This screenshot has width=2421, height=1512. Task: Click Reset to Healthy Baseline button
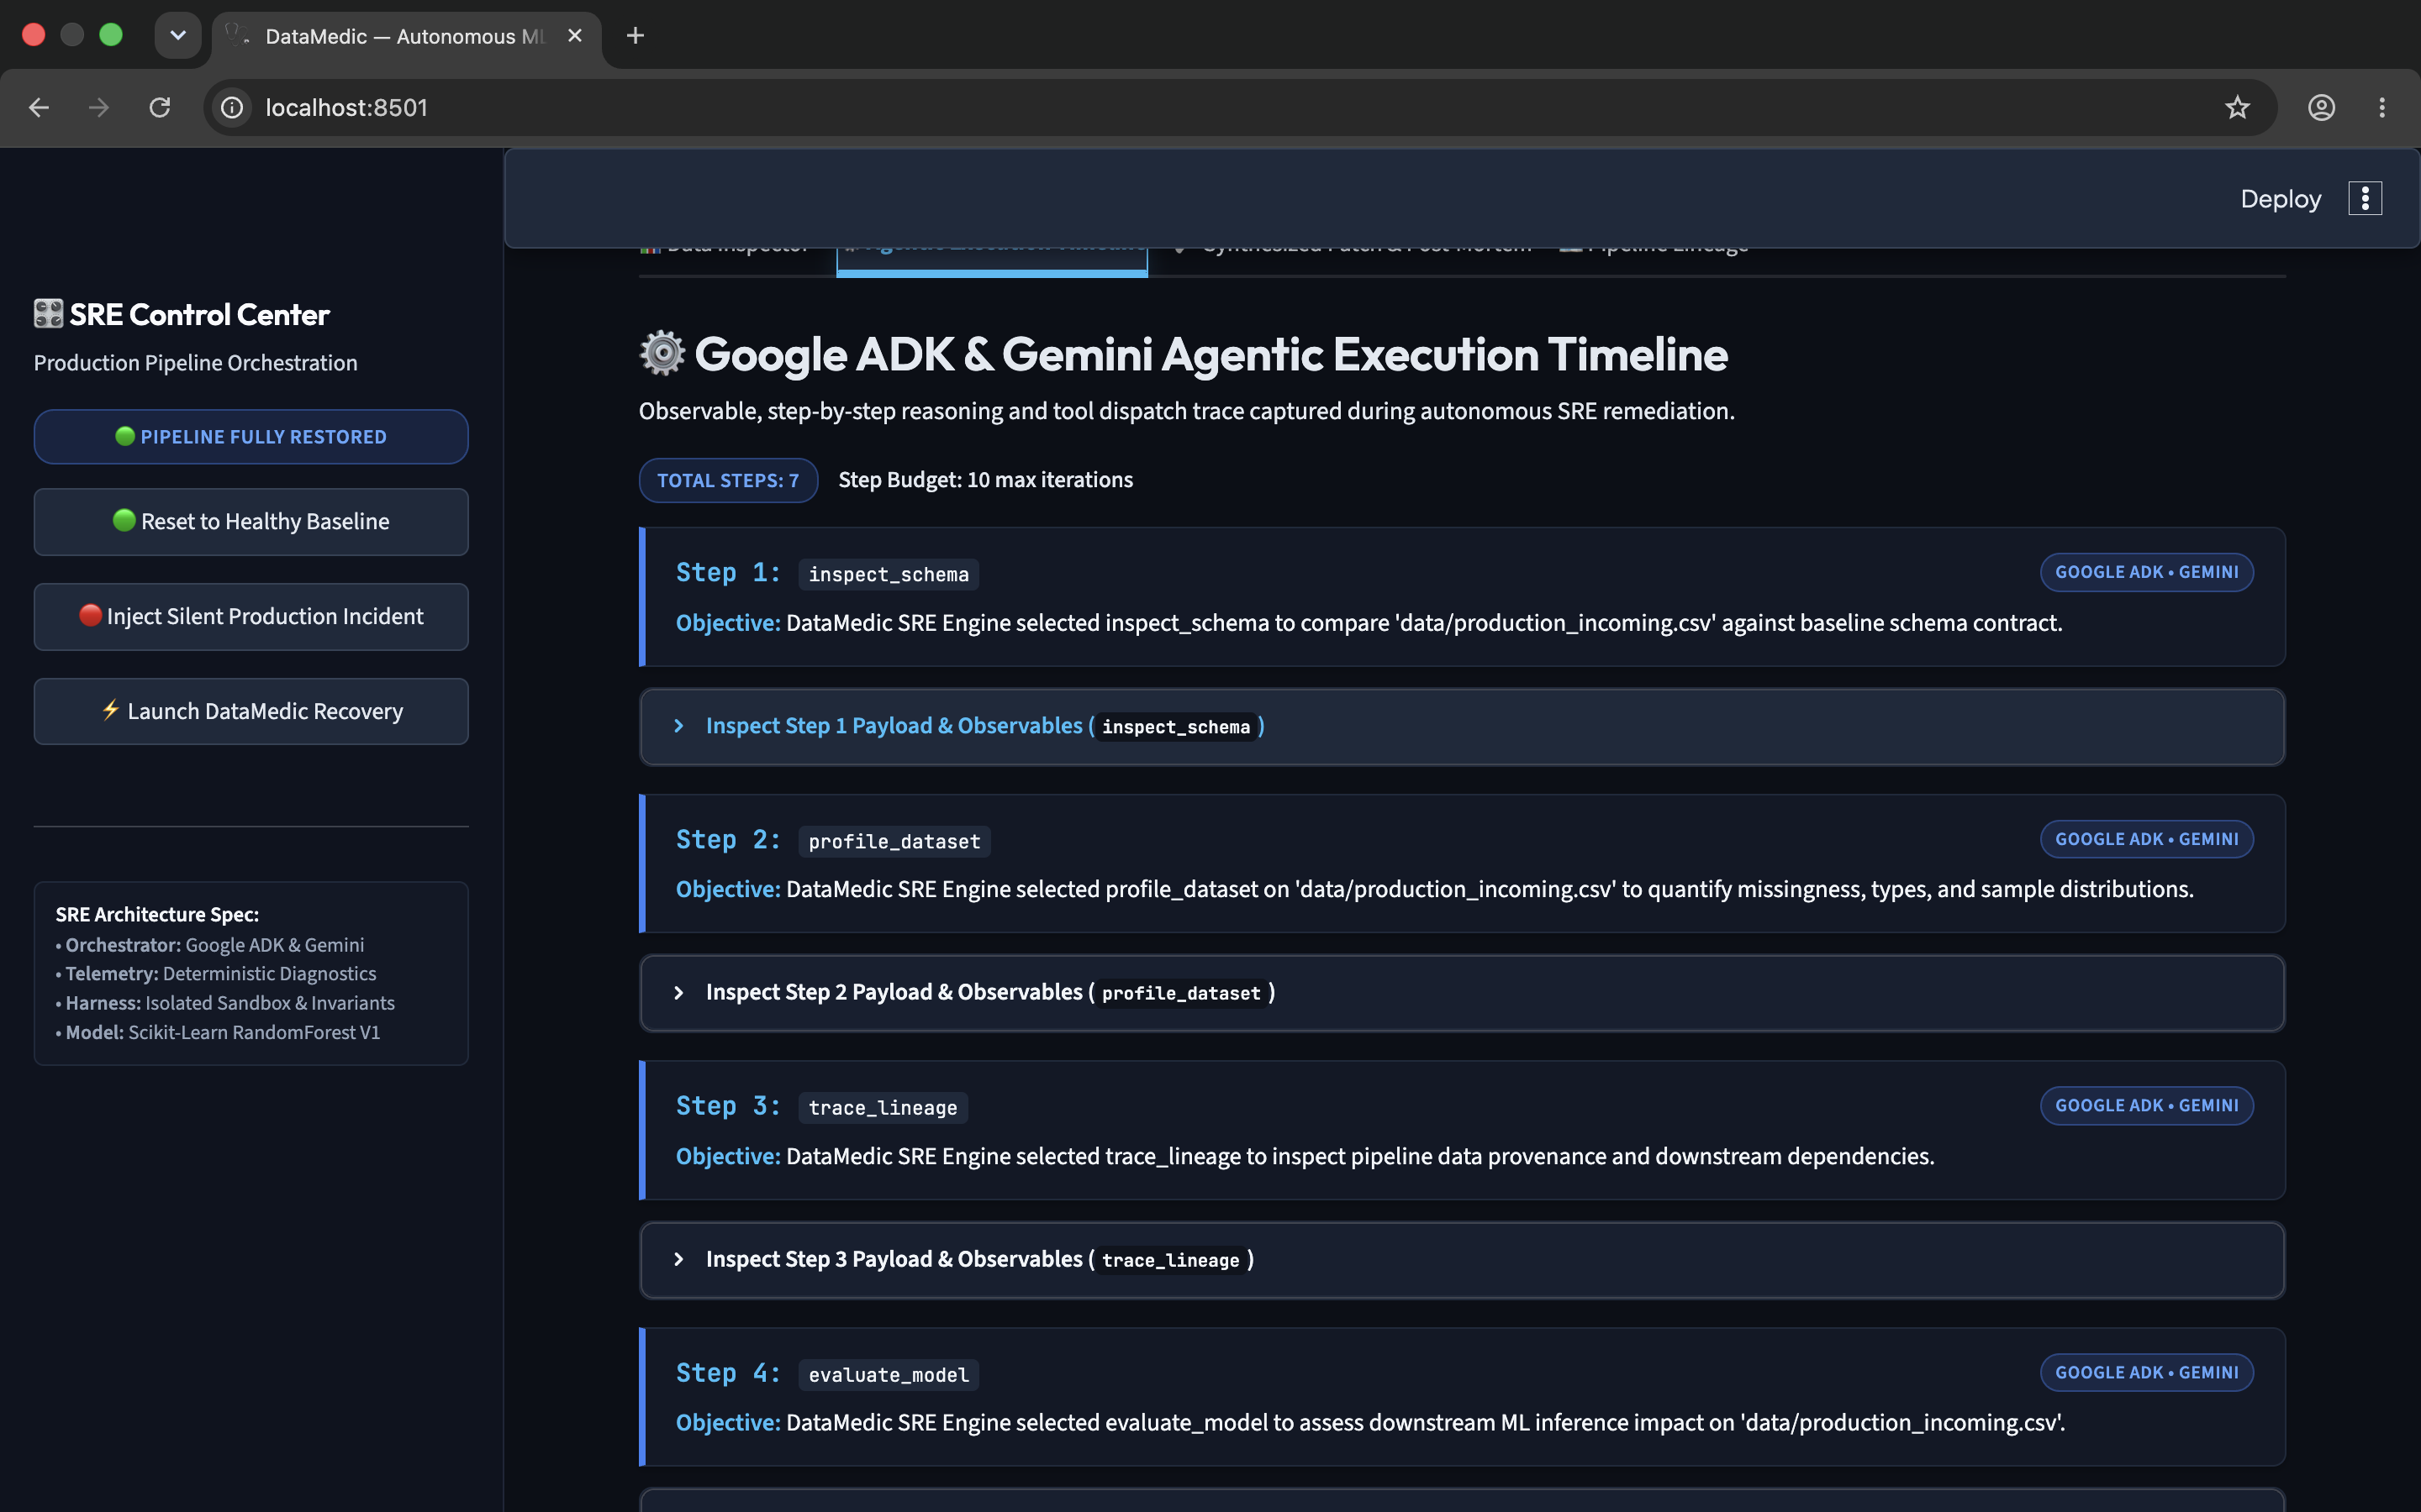tap(251, 521)
